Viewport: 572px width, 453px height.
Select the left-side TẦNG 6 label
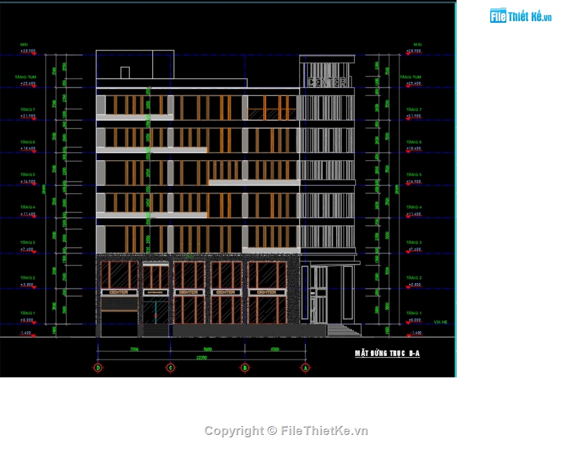pyautogui.click(x=28, y=142)
